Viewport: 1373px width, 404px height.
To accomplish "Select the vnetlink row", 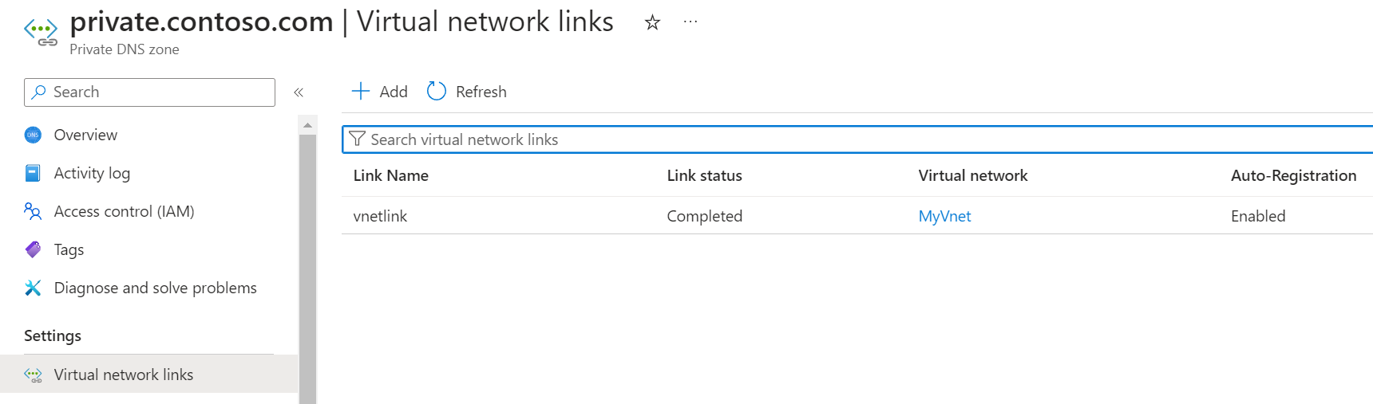I will pos(380,216).
